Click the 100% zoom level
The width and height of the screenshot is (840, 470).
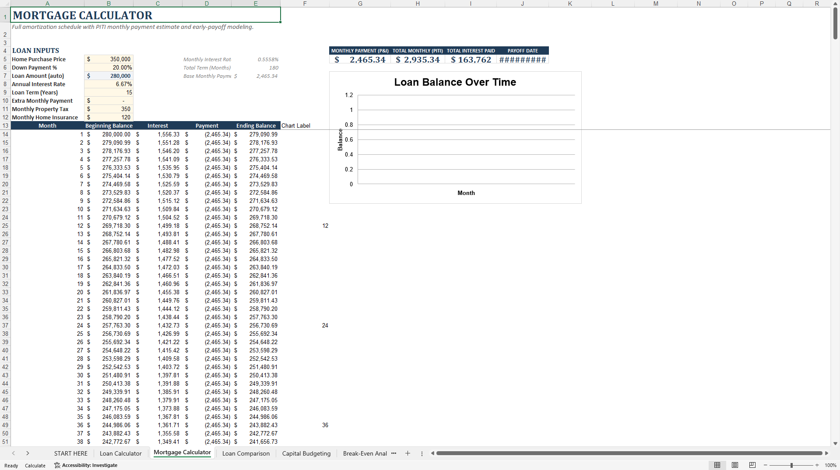point(830,465)
